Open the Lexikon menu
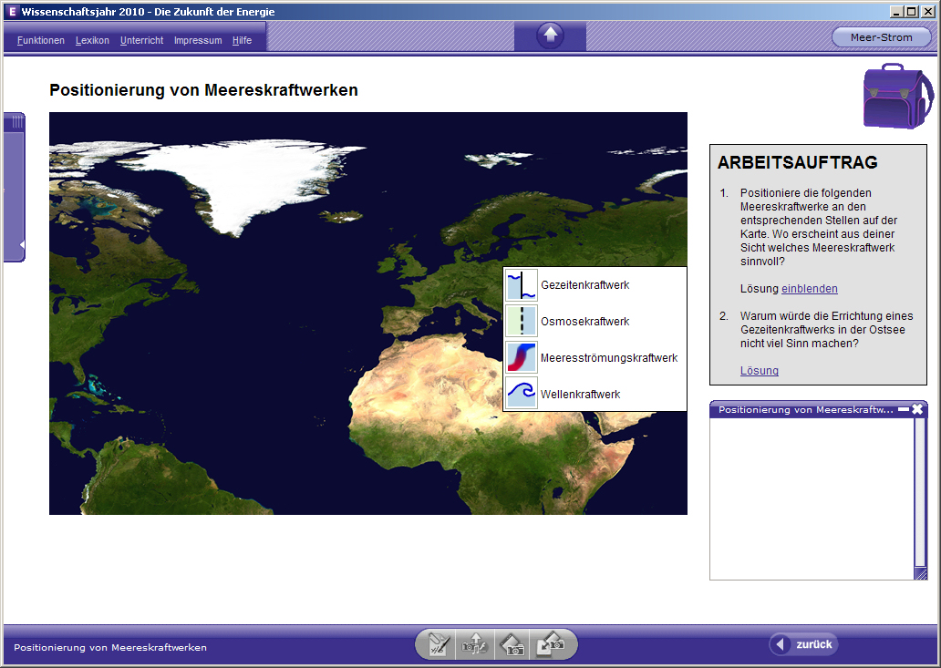941x668 pixels. click(x=92, y=40)
